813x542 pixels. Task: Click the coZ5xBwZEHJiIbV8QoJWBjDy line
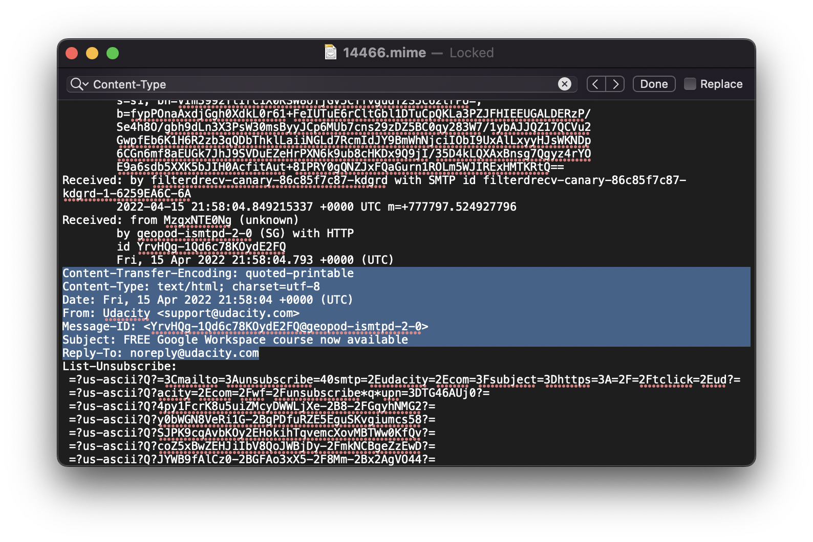coord(252,446)
